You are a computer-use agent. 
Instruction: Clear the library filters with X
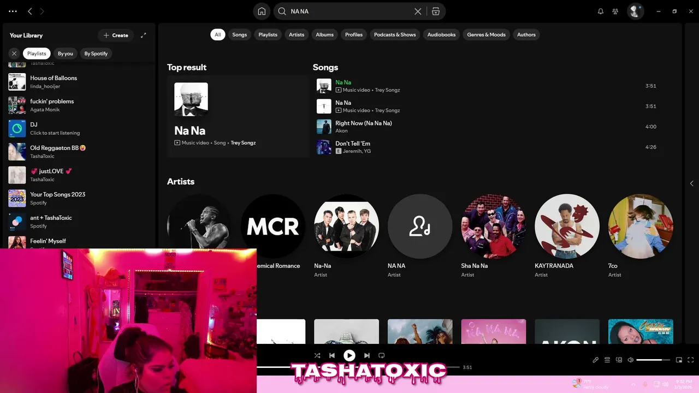pos(14,53)
